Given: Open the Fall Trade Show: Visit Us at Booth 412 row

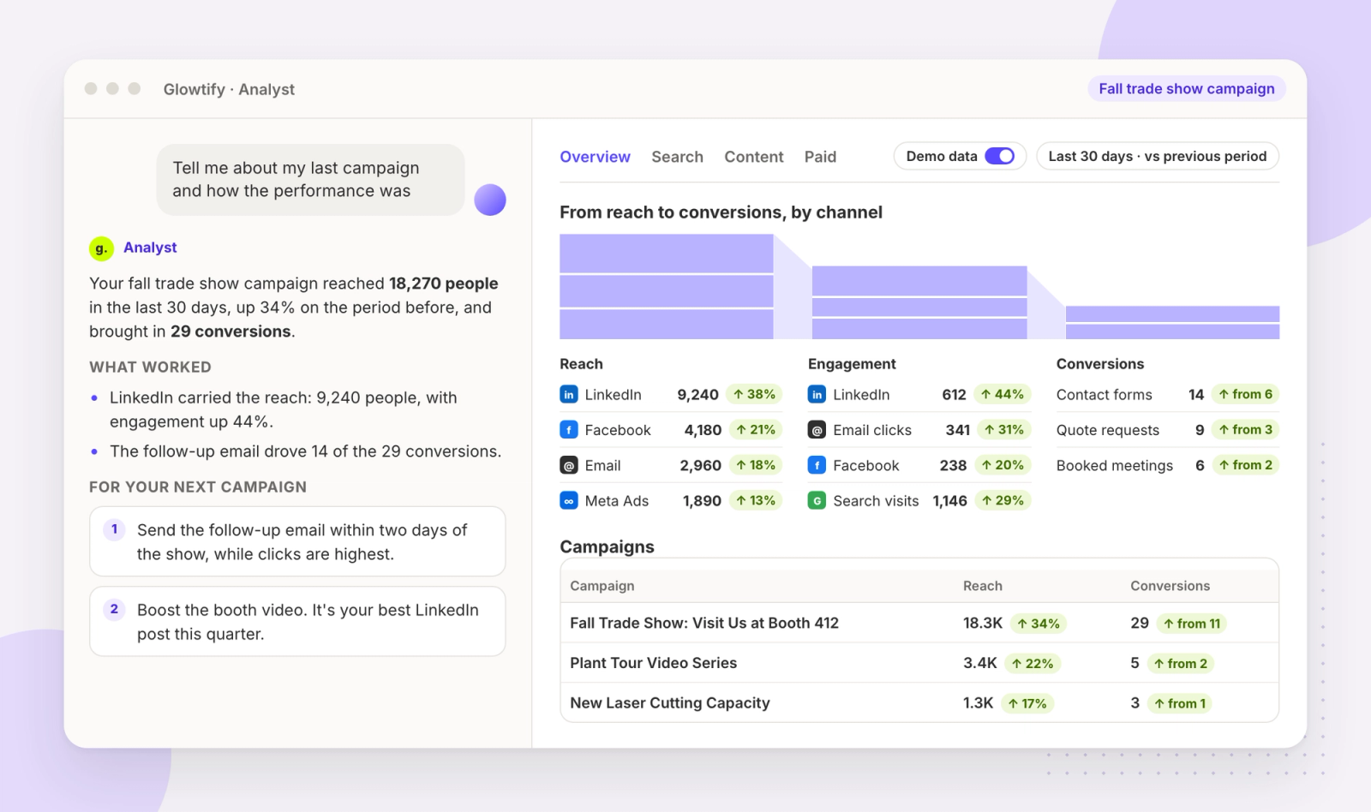Looking at the screenshot, I should 919,623.
